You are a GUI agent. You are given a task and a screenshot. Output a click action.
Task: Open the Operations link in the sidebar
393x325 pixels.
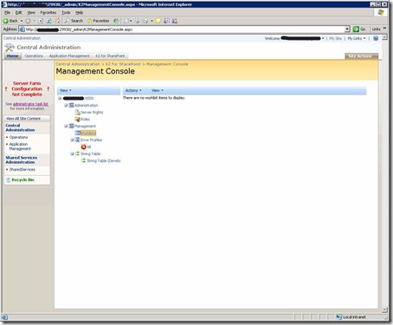[18, 137]
